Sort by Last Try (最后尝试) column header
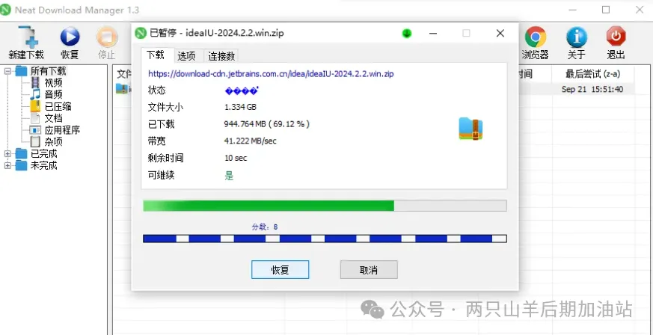This screenshot has width=653, height=335. (592, 74)
